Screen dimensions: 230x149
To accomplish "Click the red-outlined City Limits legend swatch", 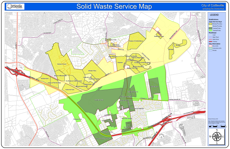I will click(x=210, y=46).
